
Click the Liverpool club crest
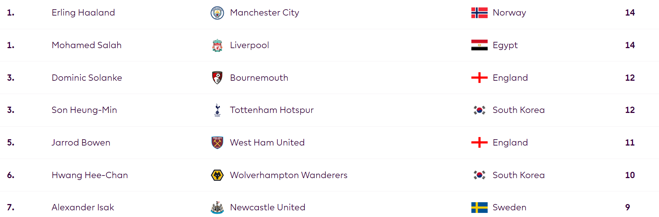pos(217,46)
